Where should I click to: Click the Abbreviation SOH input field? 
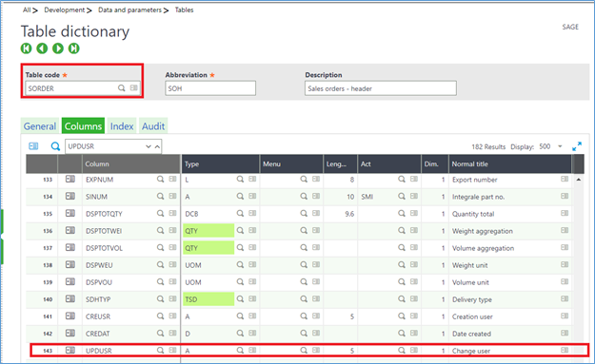[210, 88]
